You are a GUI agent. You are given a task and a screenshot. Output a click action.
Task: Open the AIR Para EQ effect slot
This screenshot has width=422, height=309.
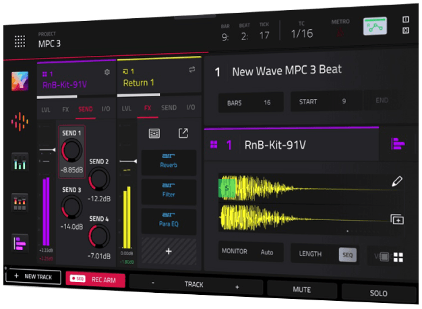169,221
